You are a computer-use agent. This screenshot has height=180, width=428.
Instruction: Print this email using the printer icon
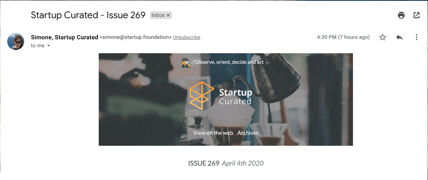click(x=401, y=15)
